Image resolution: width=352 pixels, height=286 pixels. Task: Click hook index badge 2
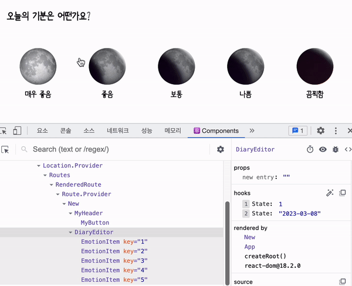pyautogui.click(x=246, y=213)
